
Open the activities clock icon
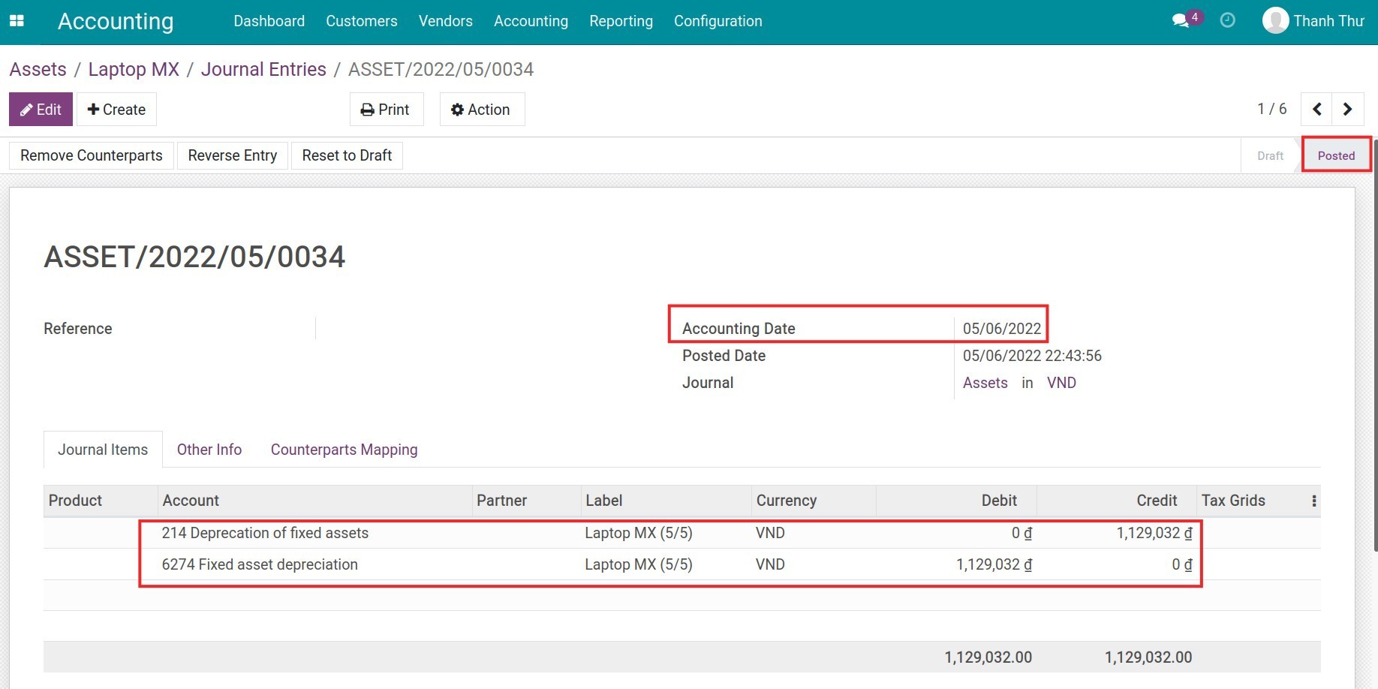pos(1228,21)
